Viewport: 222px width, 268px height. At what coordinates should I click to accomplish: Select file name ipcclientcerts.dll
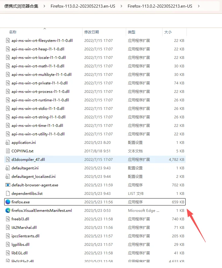tap(25, 236)
